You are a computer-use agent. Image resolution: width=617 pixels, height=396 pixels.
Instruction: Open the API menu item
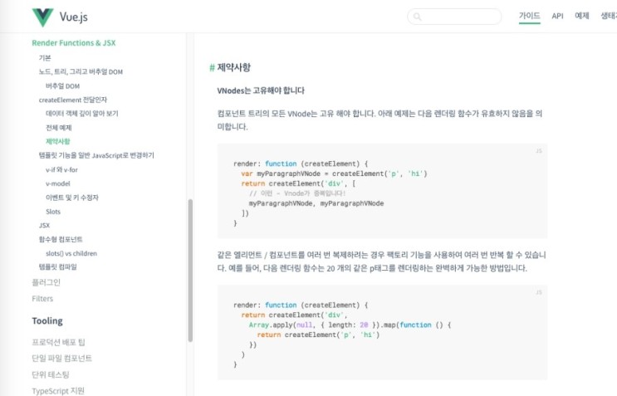tap(557, 16)
